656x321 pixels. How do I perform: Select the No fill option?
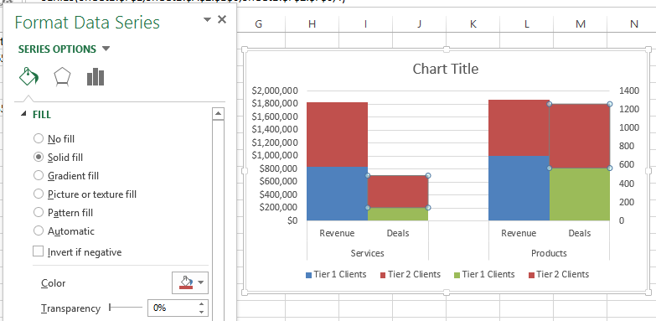point(54,138)
